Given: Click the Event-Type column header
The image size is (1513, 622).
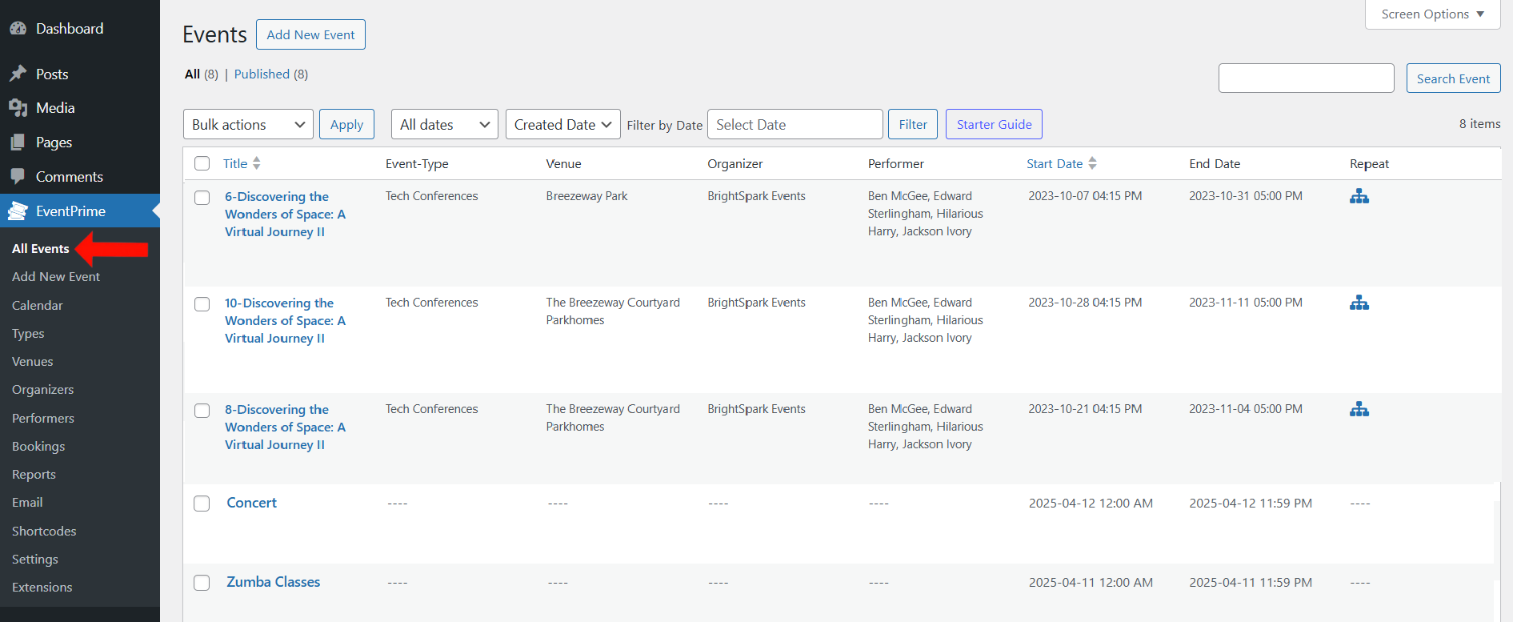Looking at the screenshot, I should [417, 163].
